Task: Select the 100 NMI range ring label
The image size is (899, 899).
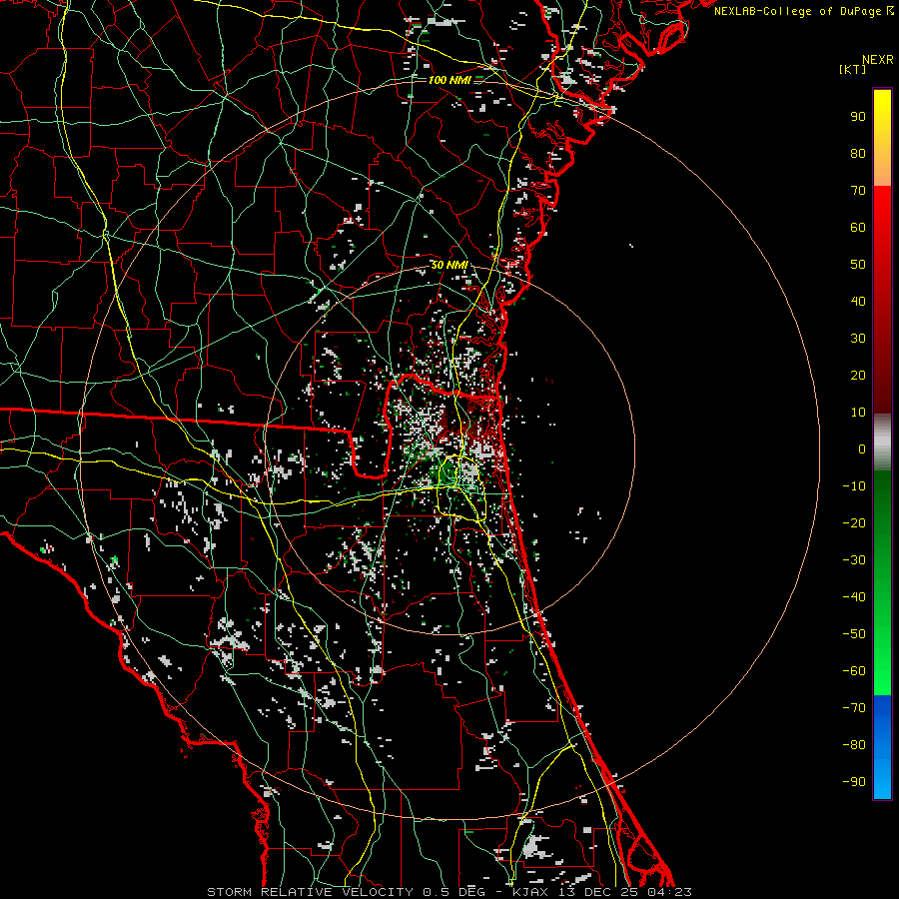Action: [449, 80]
